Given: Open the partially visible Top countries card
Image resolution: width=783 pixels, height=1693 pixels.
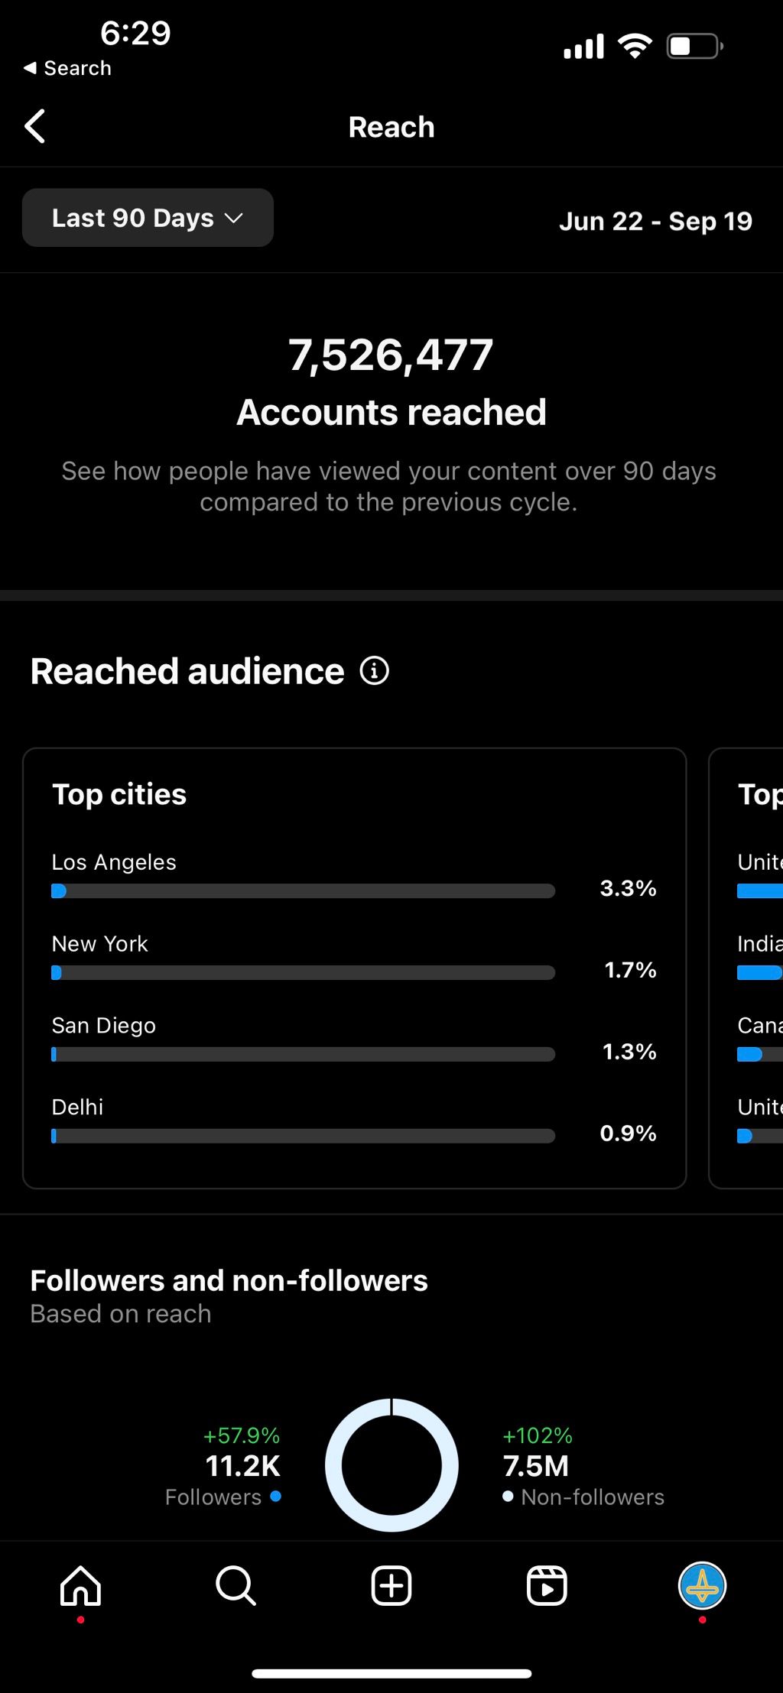Looking at the screenshot, I should tap(746, 968).
